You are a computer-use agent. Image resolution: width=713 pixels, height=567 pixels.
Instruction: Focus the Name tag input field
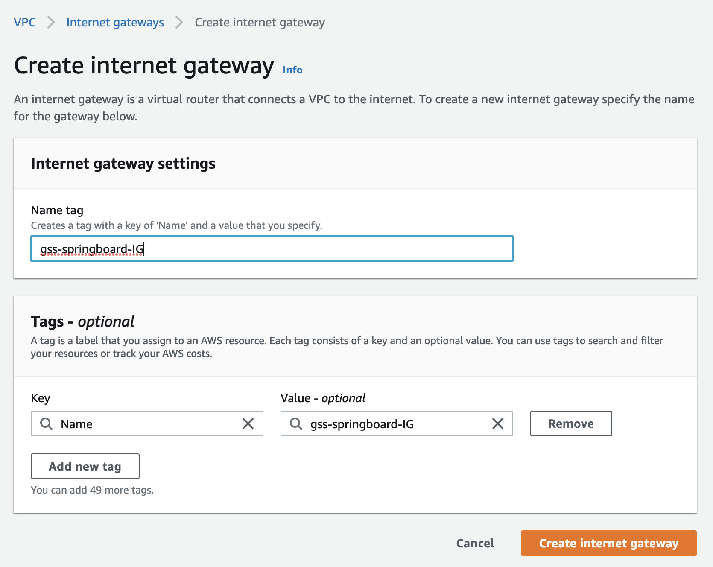272,248
